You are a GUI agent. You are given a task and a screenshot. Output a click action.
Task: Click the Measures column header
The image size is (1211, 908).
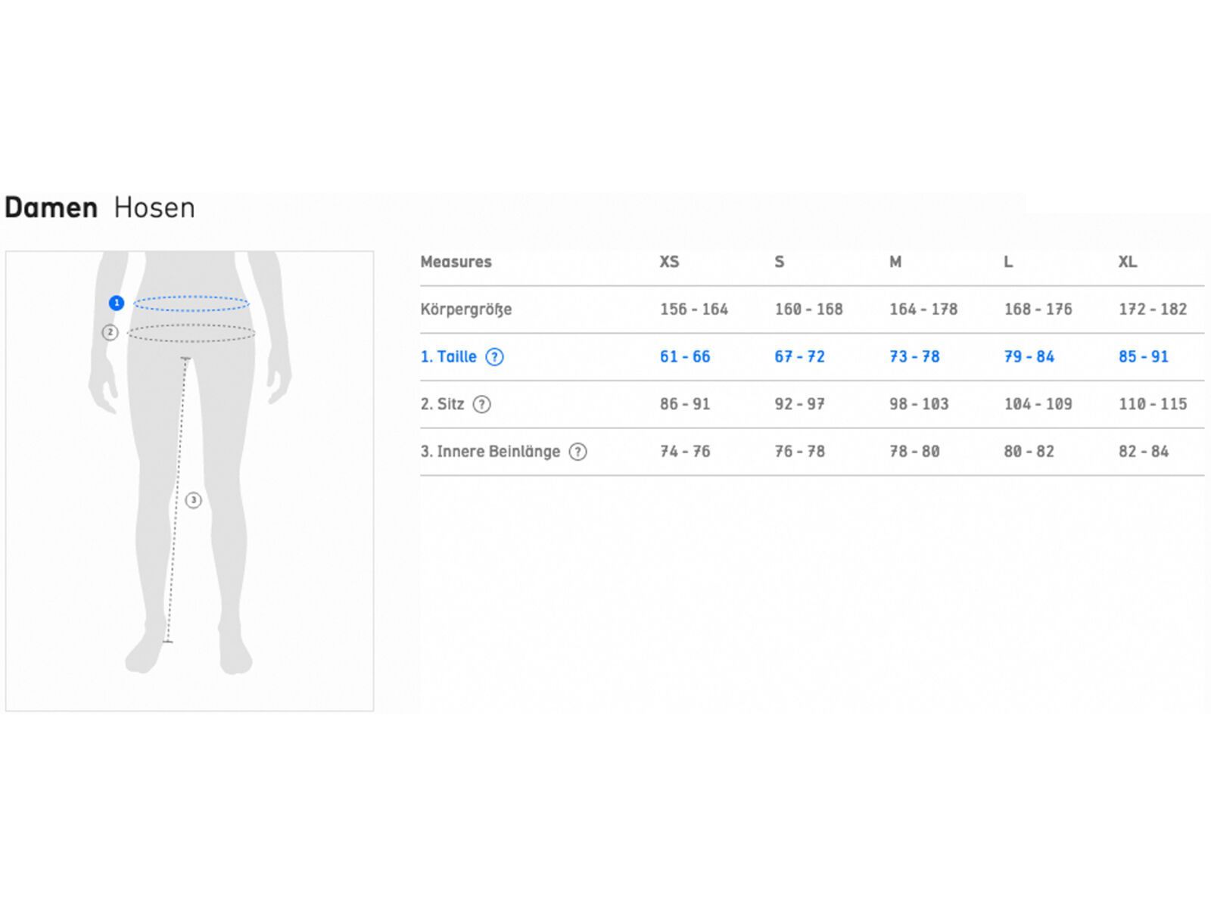456,262
